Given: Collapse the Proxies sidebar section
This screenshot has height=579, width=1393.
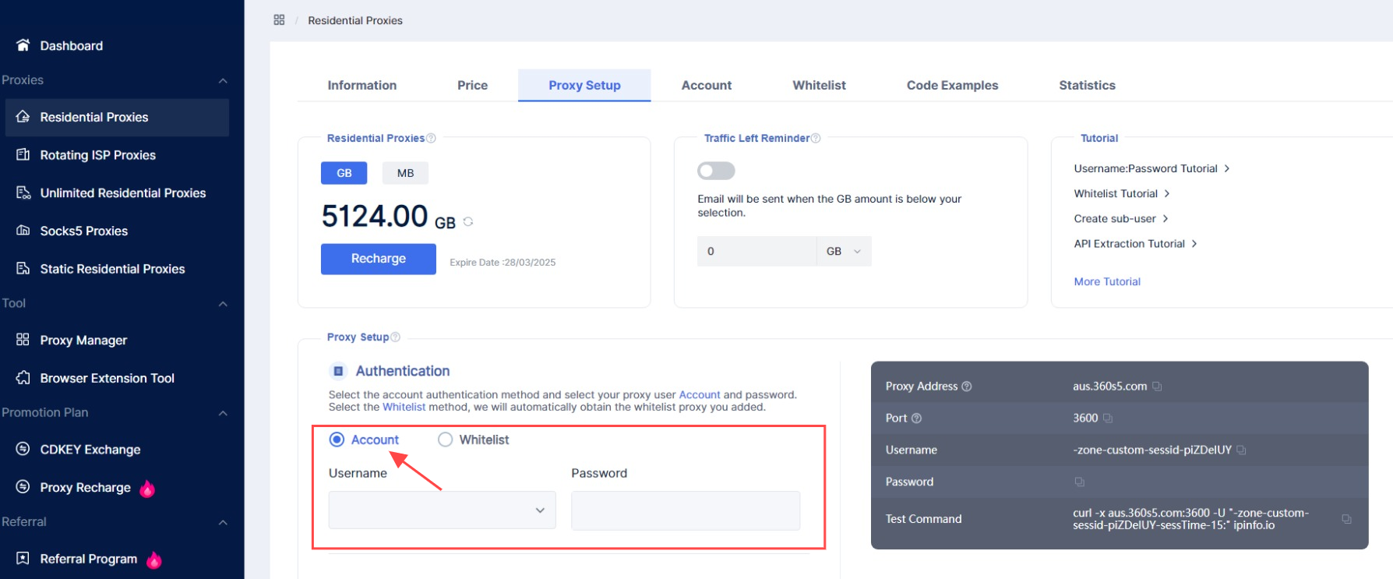Looking at the screenshot, I should (223, 80).
